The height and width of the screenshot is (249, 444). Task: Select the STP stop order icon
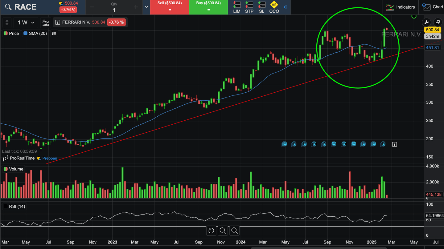point(249,7)
